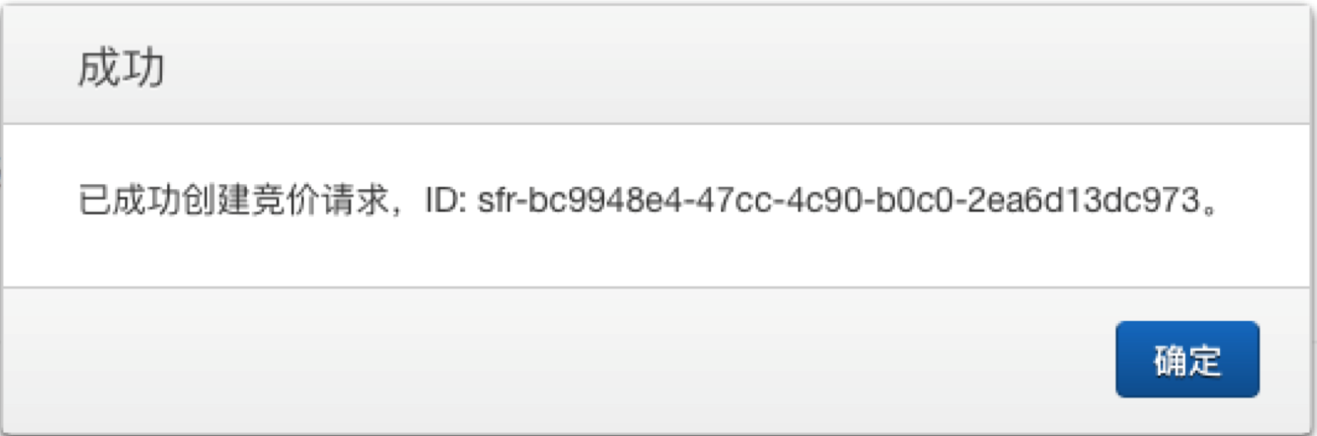Click the 成功 dialog title
This screenshot has width=1317, height=436.
[x=121, y=67]
